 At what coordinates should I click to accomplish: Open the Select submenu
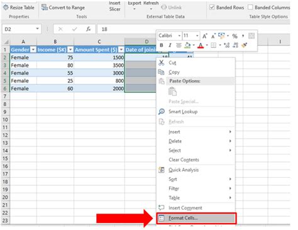click(196, 151)
